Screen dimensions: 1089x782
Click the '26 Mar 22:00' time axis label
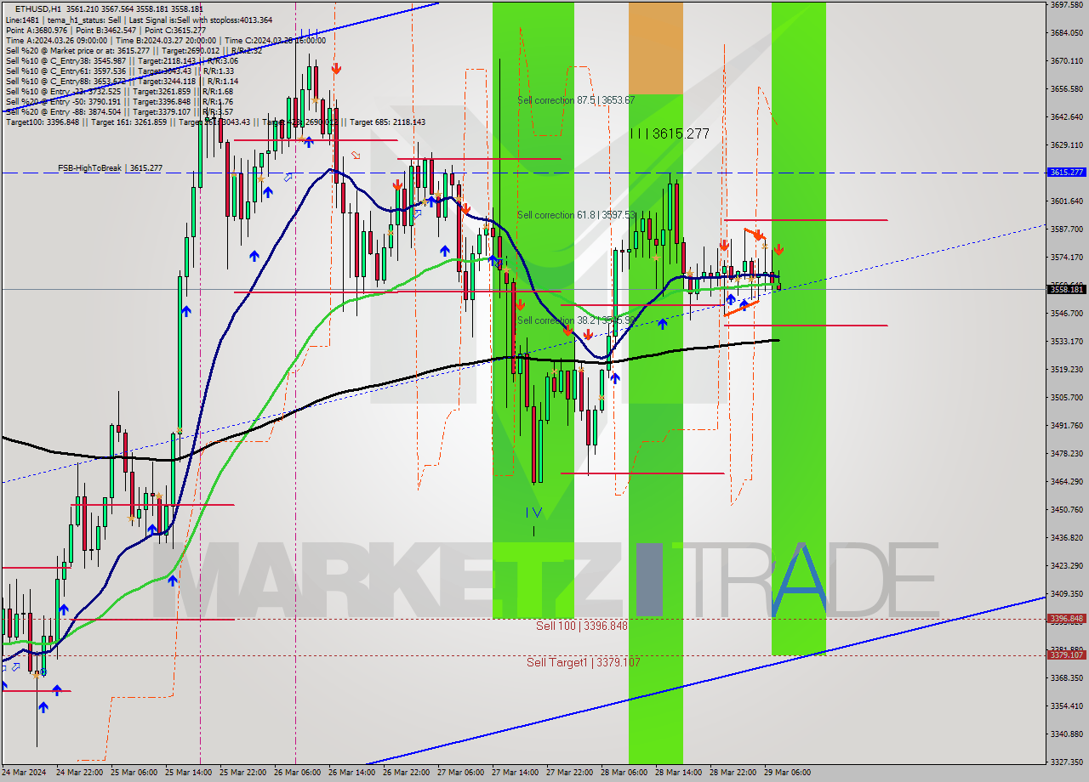pos(406,773)
